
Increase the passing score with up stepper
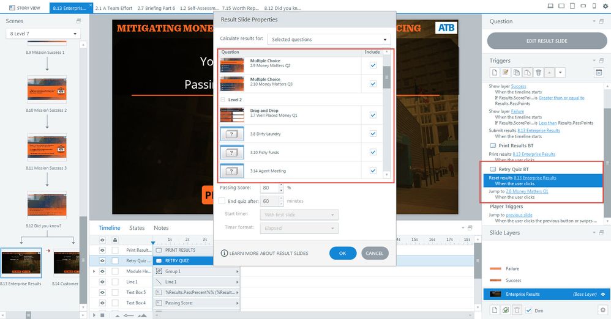282,186
